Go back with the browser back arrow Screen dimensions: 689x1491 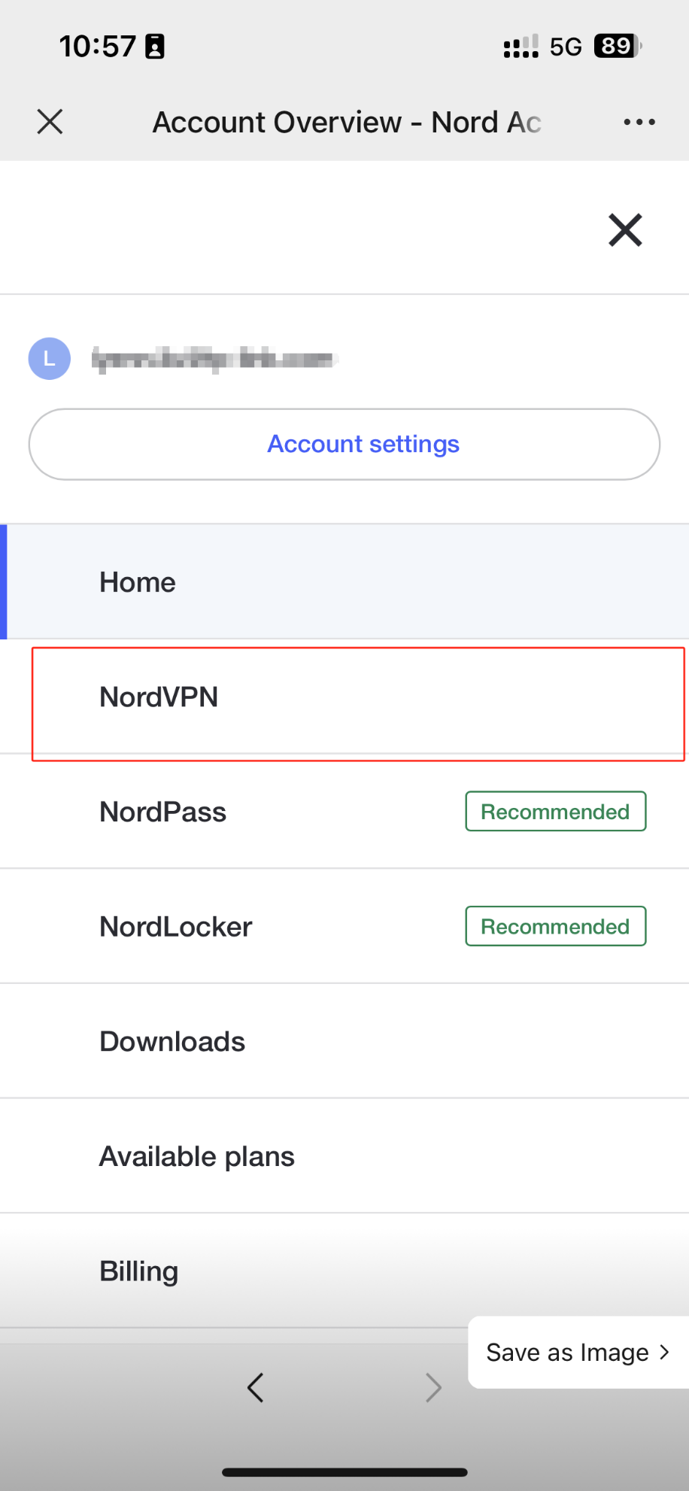(256, 1388)
